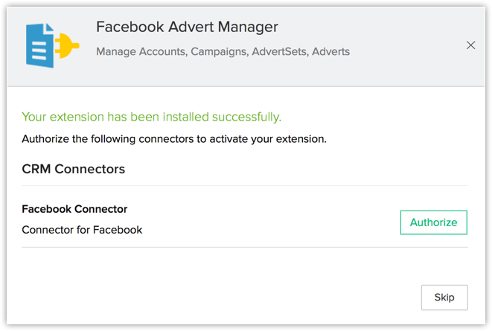The height and width of the screenshot is (331, 492).
Task: Skip the connector authorization step
Action: pyautogui.click(x=444, y=298)
